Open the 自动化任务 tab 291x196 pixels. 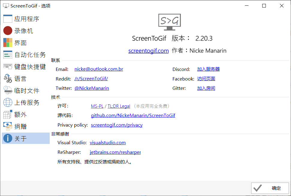(x=26, y=55)
